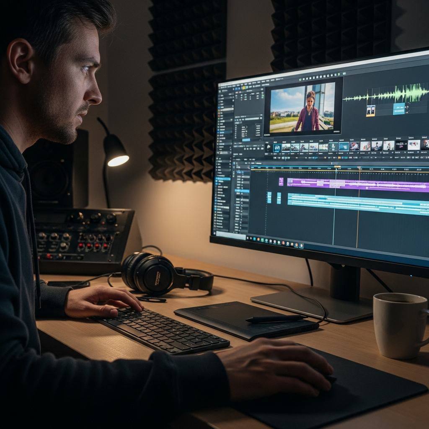Select the cyan clip block beneath the waveform
The image size is (429, 429).
click(x=399, y=109)
